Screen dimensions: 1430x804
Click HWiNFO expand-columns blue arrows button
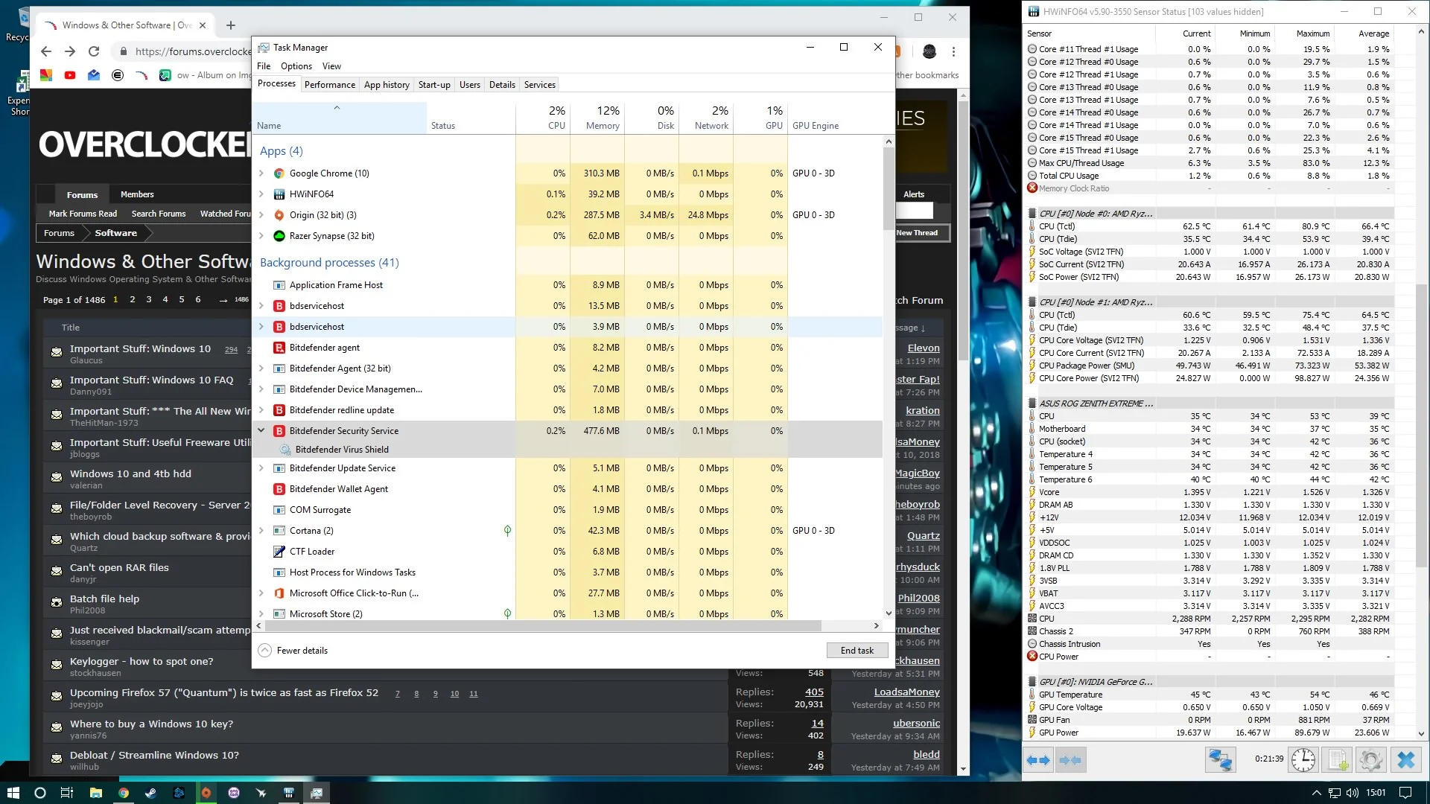tap(1038, 760)
